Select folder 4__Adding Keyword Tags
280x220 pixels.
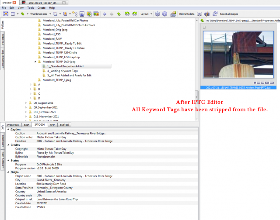click(x=62, y=71)
